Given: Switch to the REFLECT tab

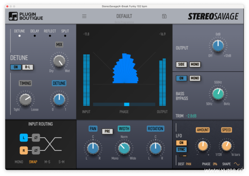Looking at the screenshot, I should tap(50, 31).
